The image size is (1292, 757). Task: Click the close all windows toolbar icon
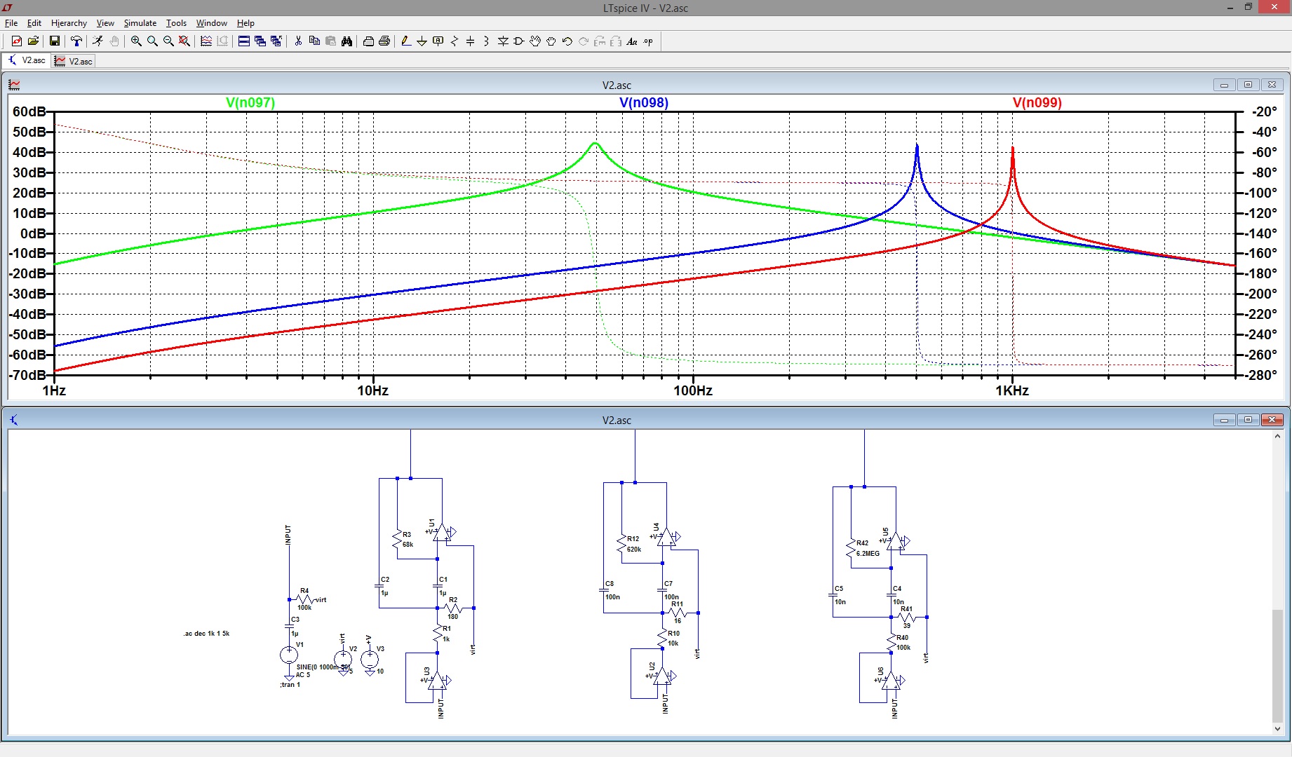[276, 41]
